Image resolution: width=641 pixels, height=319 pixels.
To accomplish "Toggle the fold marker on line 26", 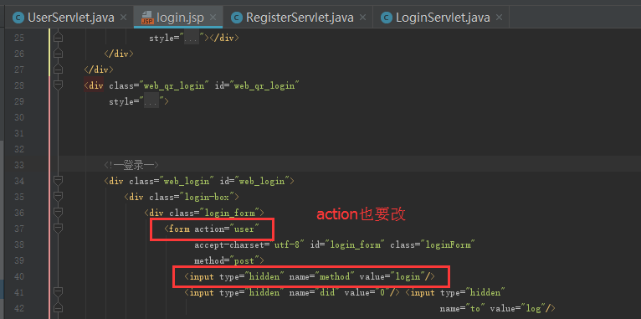I will click(59, 54).
